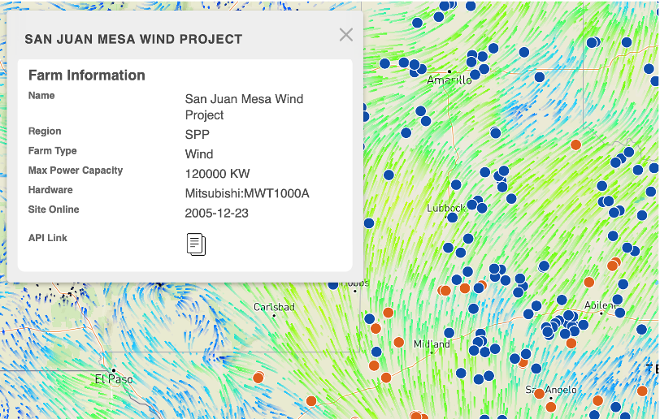Click the 'Site Online' field label
Screen dimensions: 660x419
[x=54, y=209]
